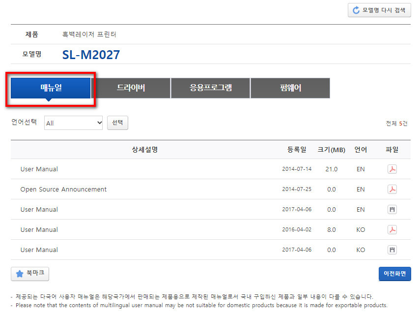Screen dimensions: 420x319
Task: Switch to the 펌웨어 tab
Action: point(290,88)
